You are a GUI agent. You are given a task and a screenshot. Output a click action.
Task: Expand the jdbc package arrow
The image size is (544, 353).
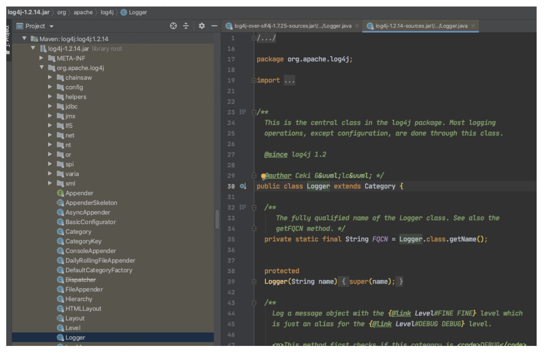[50, 106]
